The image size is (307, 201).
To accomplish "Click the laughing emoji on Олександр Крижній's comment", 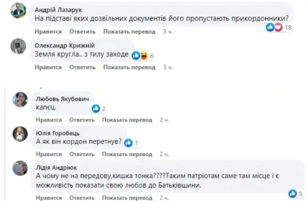I will coord(144,55).
